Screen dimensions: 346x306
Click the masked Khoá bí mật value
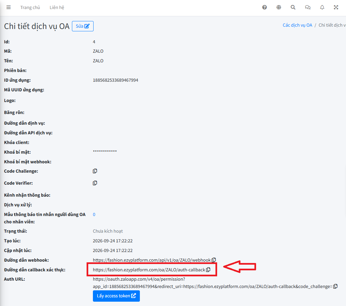click(x=105, y=152)
